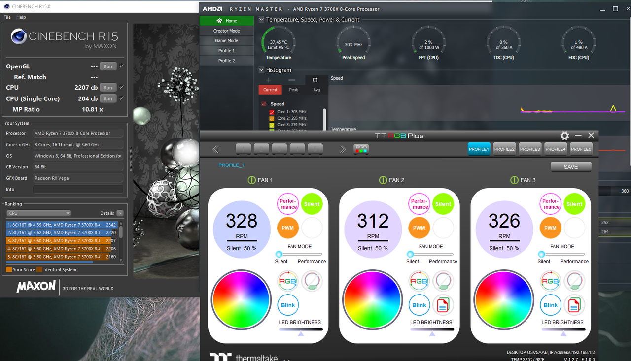The width and height of the screenshot is (631, 361).
Task: Collapse Temperature, Speed, Power & Current section
Action: coord(261,20)
